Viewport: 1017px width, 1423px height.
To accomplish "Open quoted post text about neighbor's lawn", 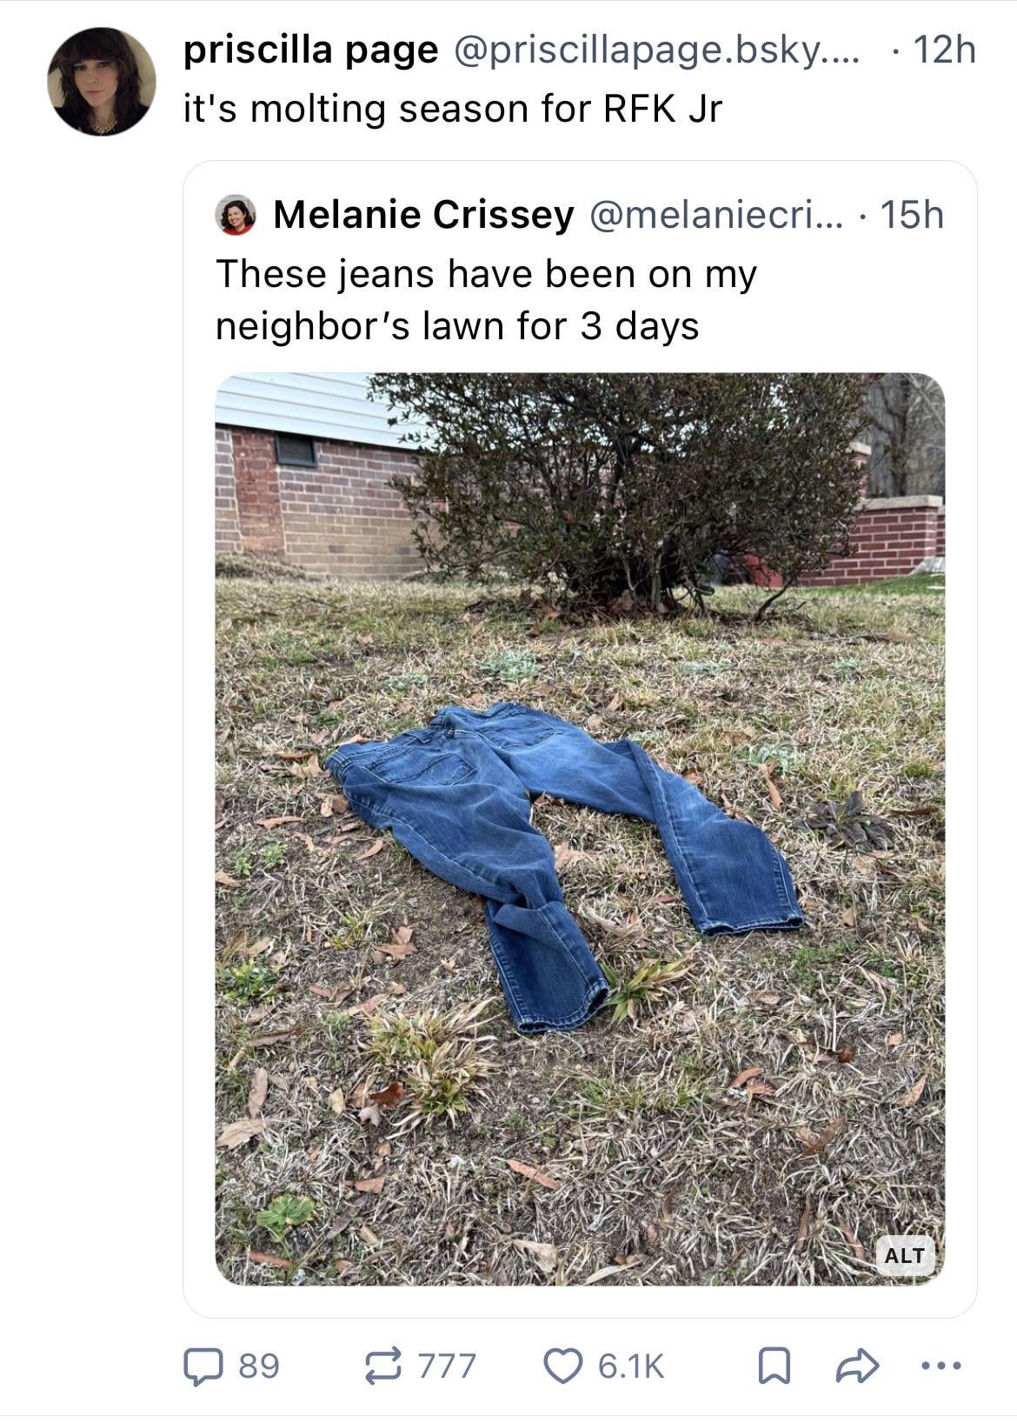I will (487, 300).
